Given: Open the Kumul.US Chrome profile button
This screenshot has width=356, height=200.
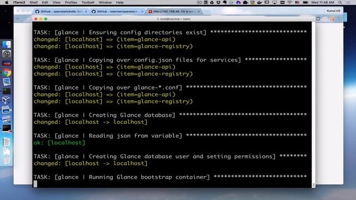Looking at the screenshot, I should tap(333, 11).
